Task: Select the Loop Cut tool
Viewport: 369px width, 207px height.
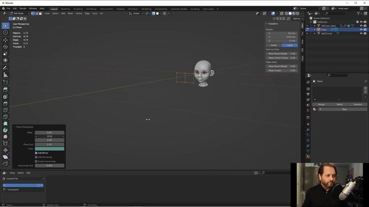Action: click(x=5, y=110)
